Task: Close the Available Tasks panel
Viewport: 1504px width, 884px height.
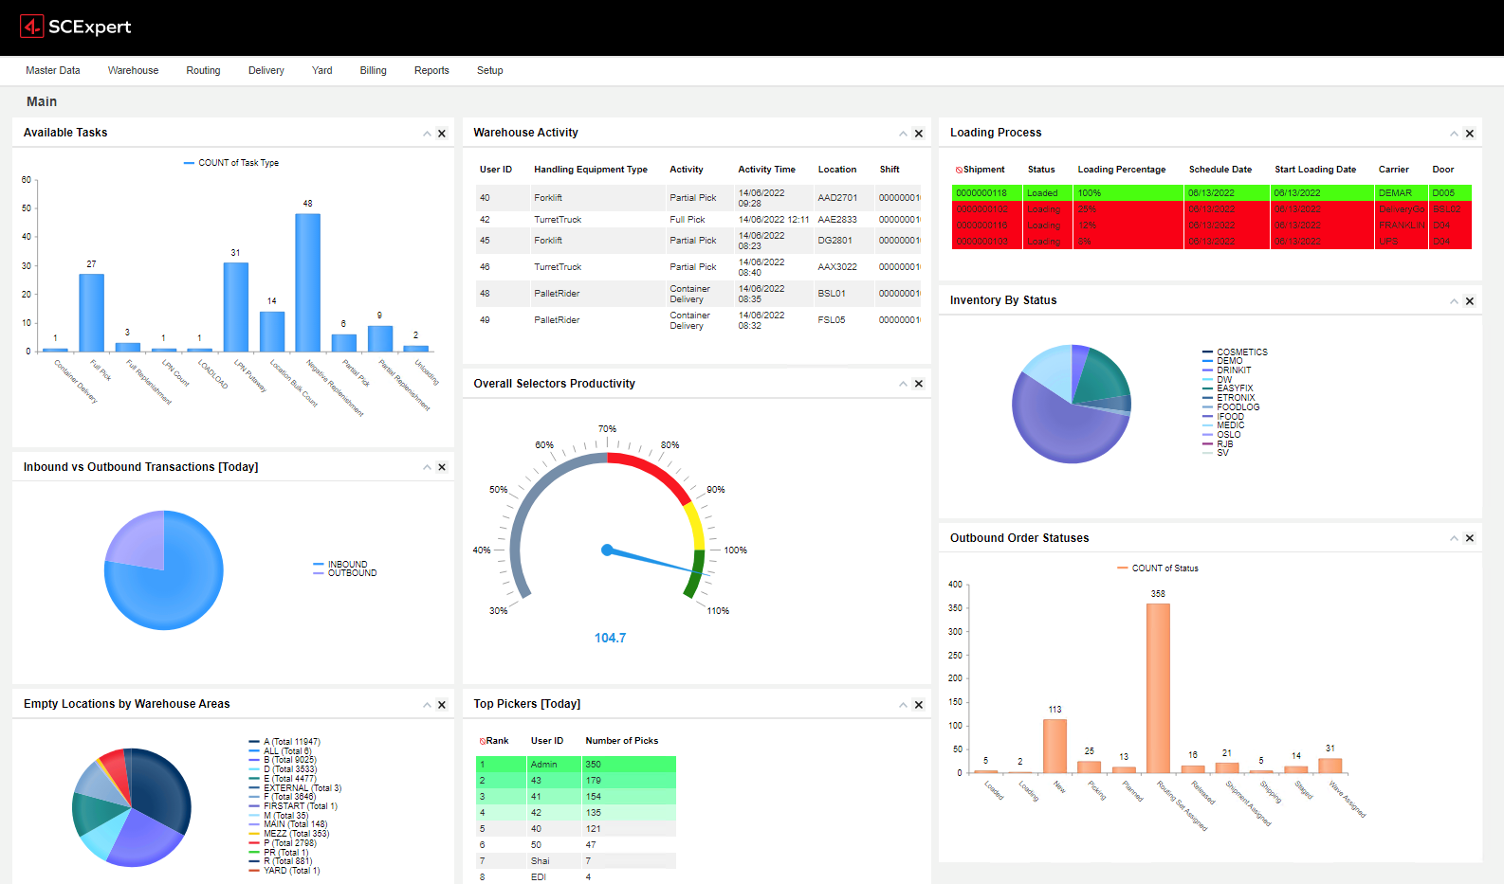Action: [x=442, y=134]
